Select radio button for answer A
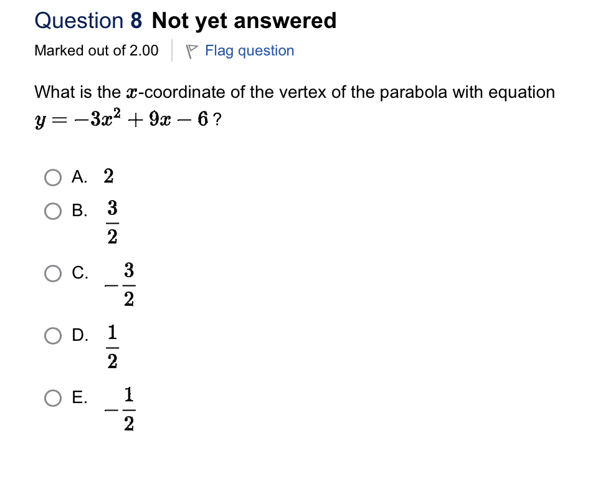The image size is (598, 481). pos(53,178)
